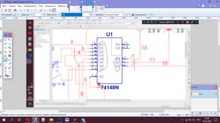Select the Pencil tool
220x123 pixels.
[5, 64]
